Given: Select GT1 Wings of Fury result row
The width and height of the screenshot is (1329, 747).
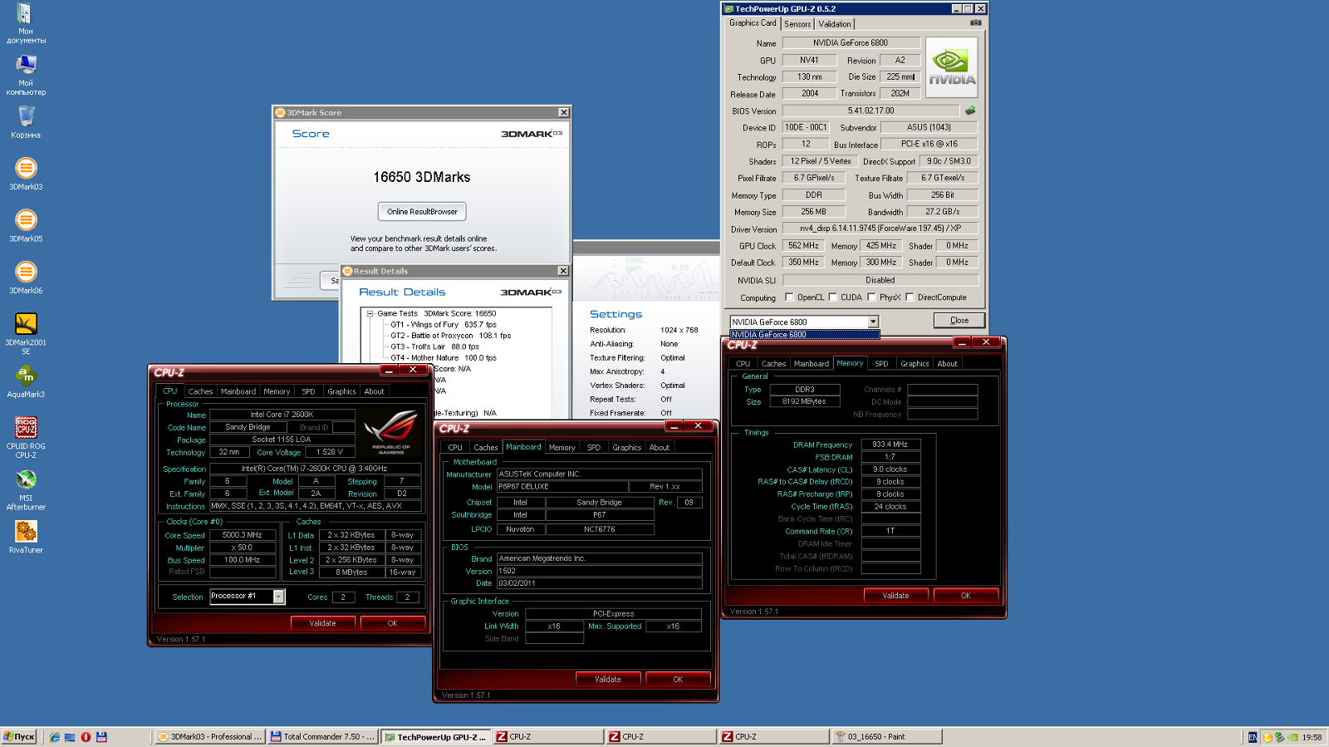Looking at the screenshot, I should point(444,325).
